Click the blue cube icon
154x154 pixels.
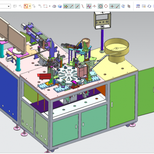(x=60, y=6)
